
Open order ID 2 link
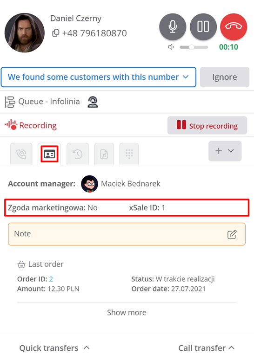tap(51, 279)
